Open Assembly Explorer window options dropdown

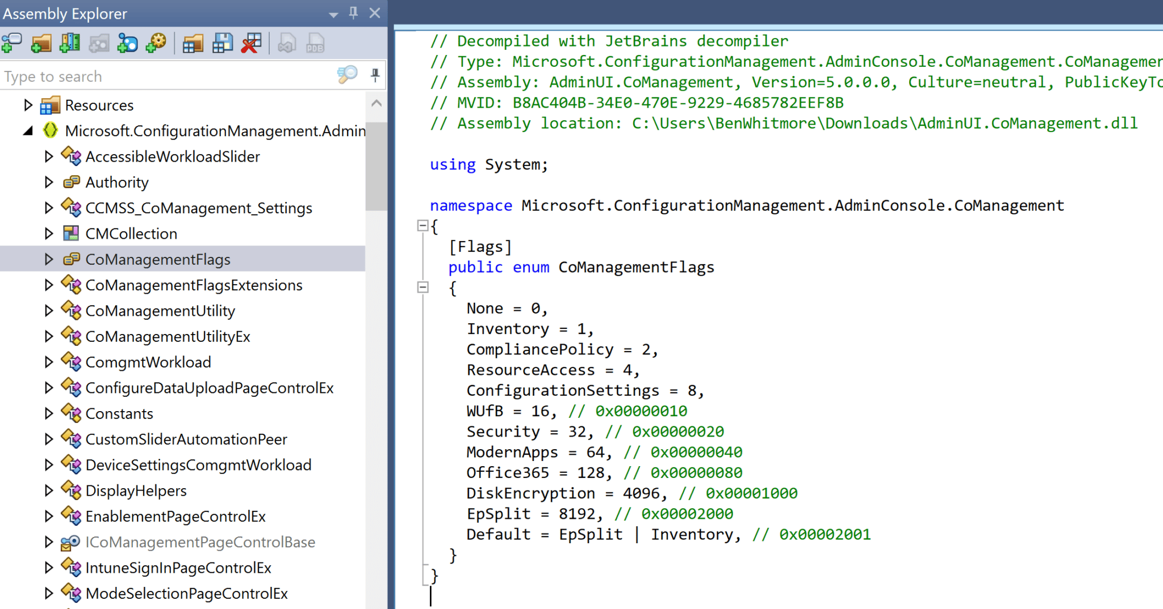(x=333, y=14)
